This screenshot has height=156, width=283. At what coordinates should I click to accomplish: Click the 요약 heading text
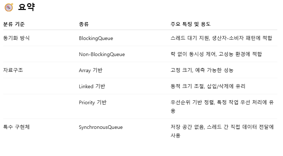point(26,7)
